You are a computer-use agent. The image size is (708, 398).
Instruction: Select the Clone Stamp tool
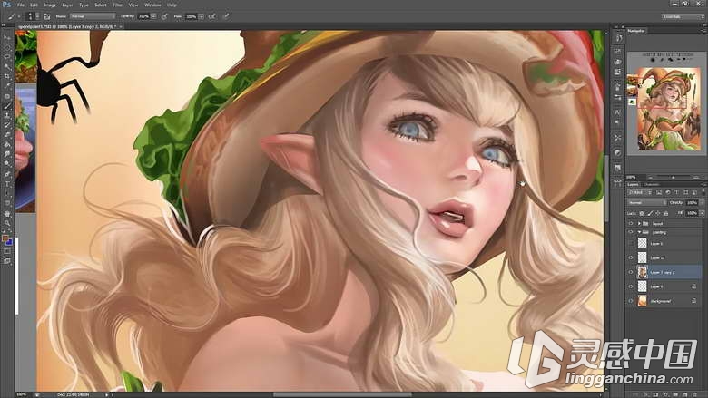point(6,115)
